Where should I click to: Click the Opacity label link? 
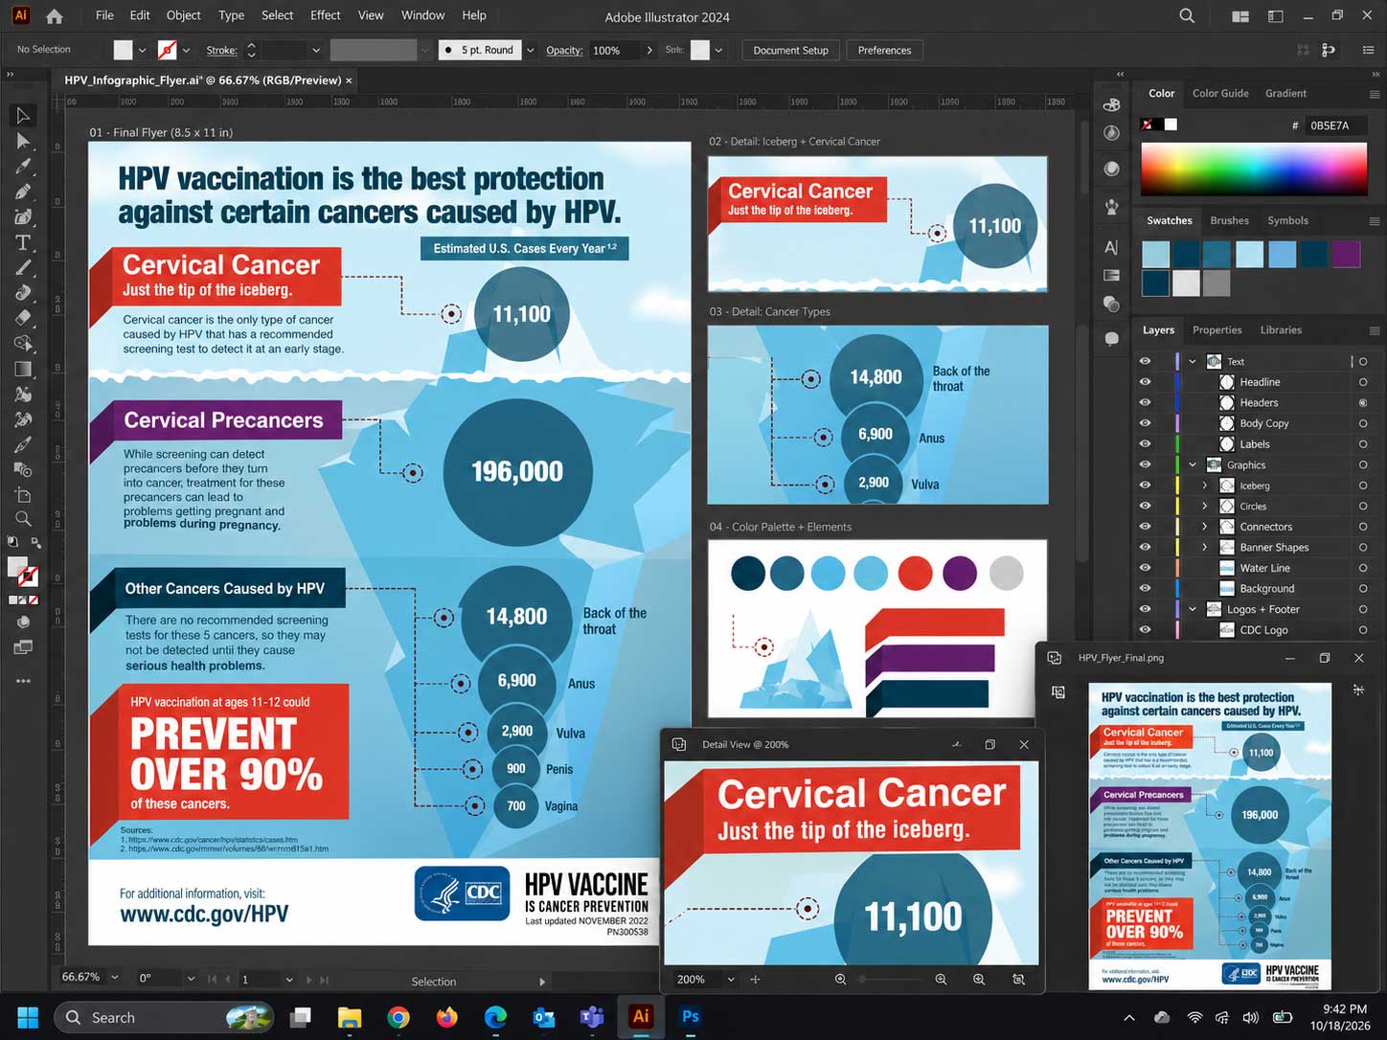[x=564, y=50]
